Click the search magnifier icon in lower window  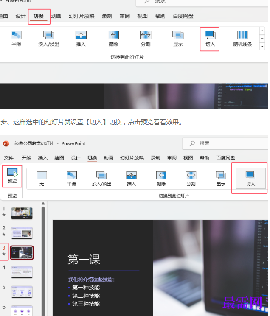tap(192, 143)
